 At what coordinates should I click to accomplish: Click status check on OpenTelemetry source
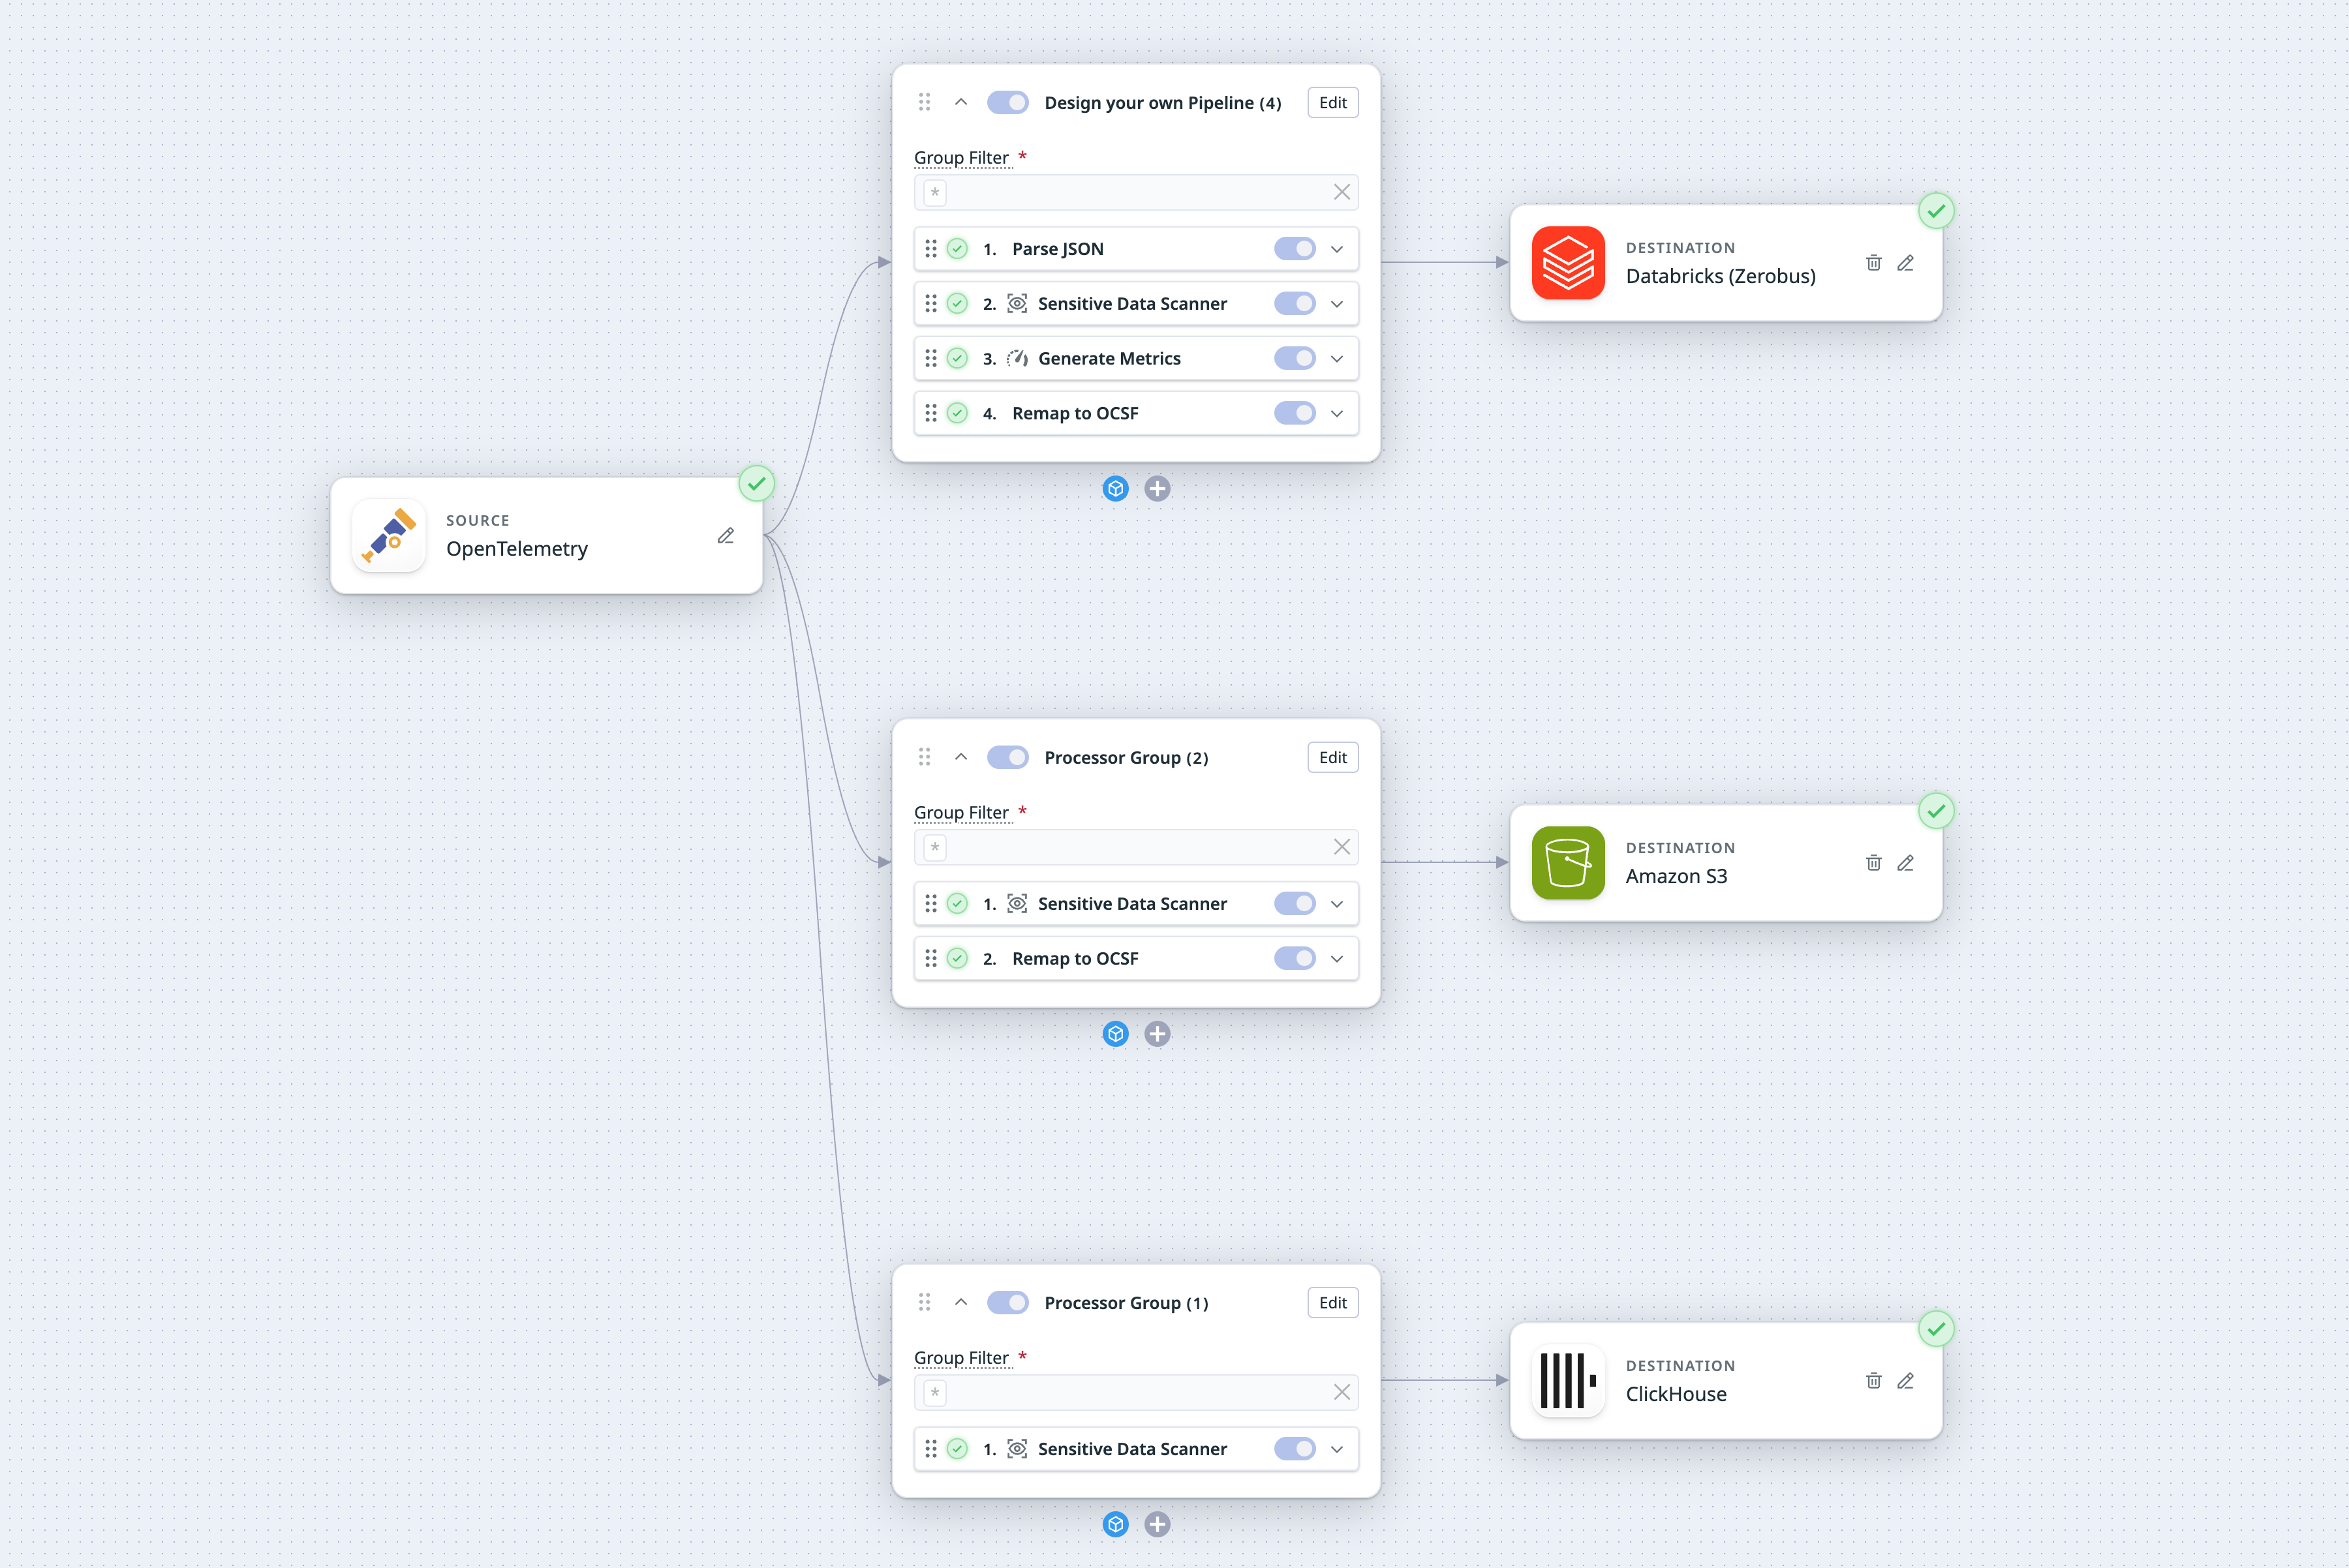[756, 484]
